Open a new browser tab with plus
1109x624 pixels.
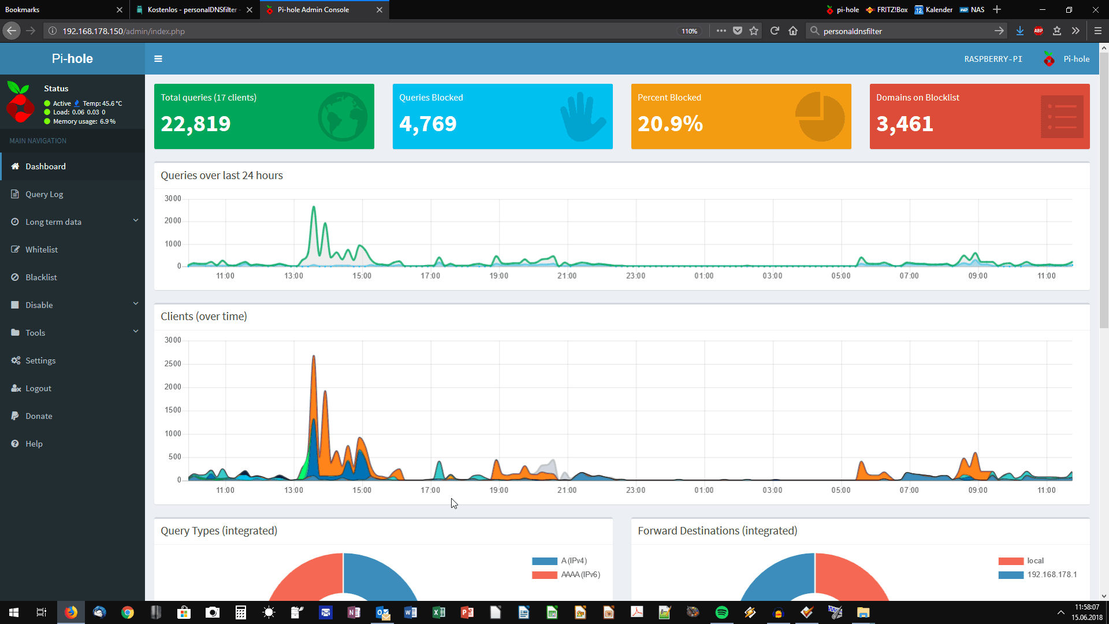(x=997, y=10)
